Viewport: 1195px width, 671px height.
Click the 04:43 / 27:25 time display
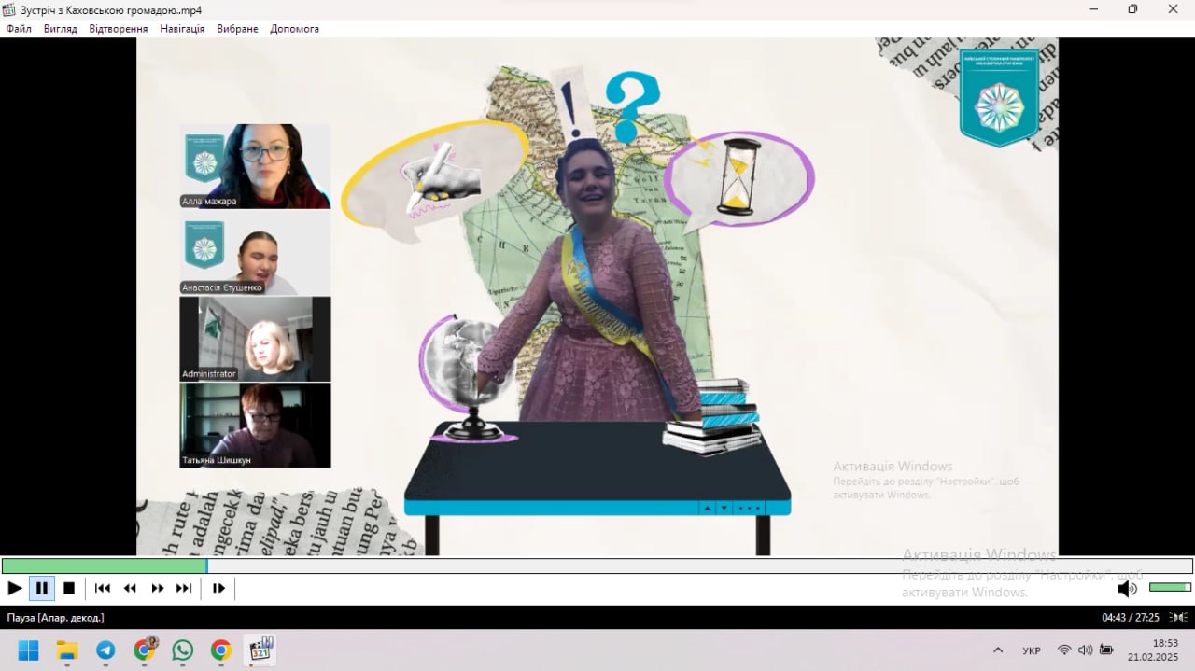pos(1130,618)
